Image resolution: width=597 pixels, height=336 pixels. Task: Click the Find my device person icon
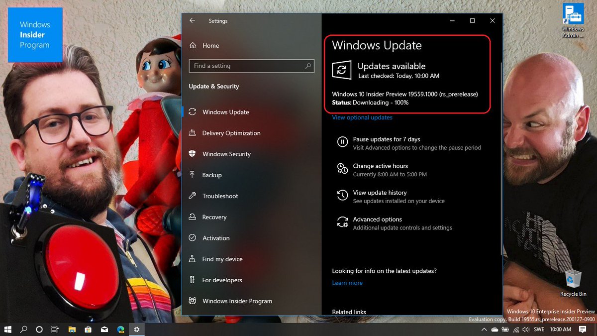pyautogui.click(x=192, y=259)
